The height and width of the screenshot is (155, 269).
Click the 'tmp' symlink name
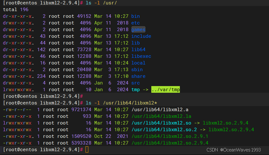135,90
